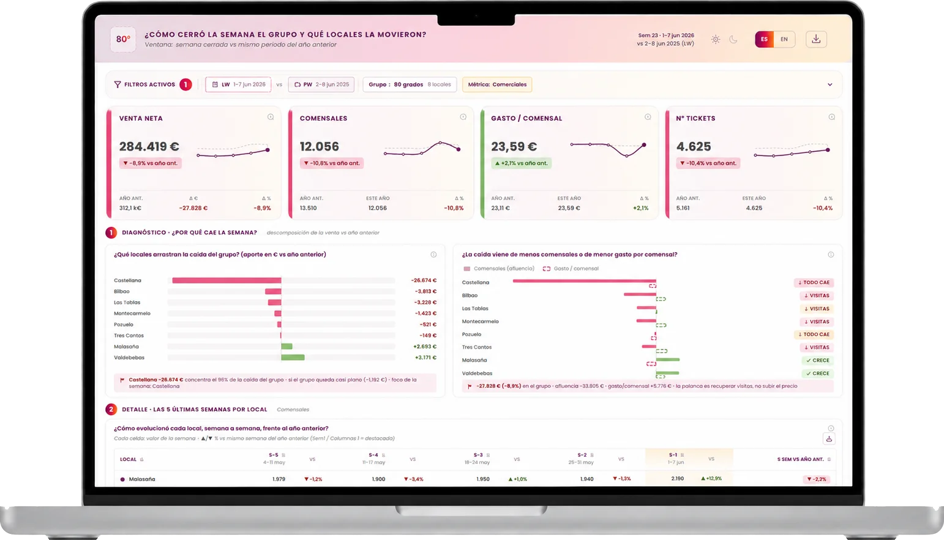Image resolution: width=944 pixels, height=540 pixels.
Task: Click flag icon in Castellana insight note
Action: click(x=122, y=380)
